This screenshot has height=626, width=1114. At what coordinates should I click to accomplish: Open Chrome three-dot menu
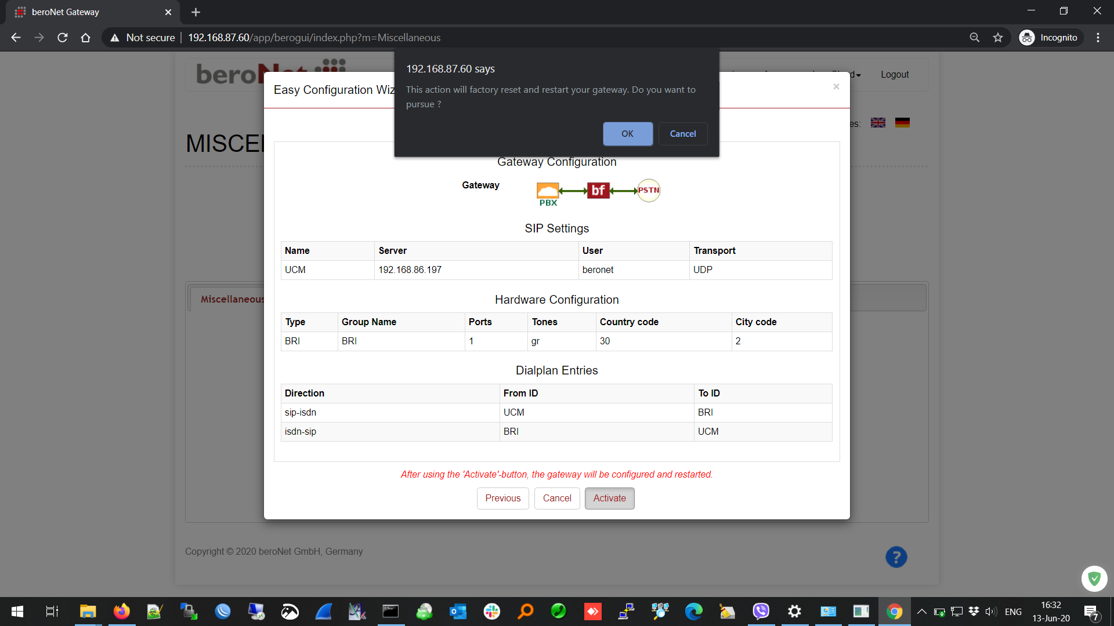[x=1098, y=38]
